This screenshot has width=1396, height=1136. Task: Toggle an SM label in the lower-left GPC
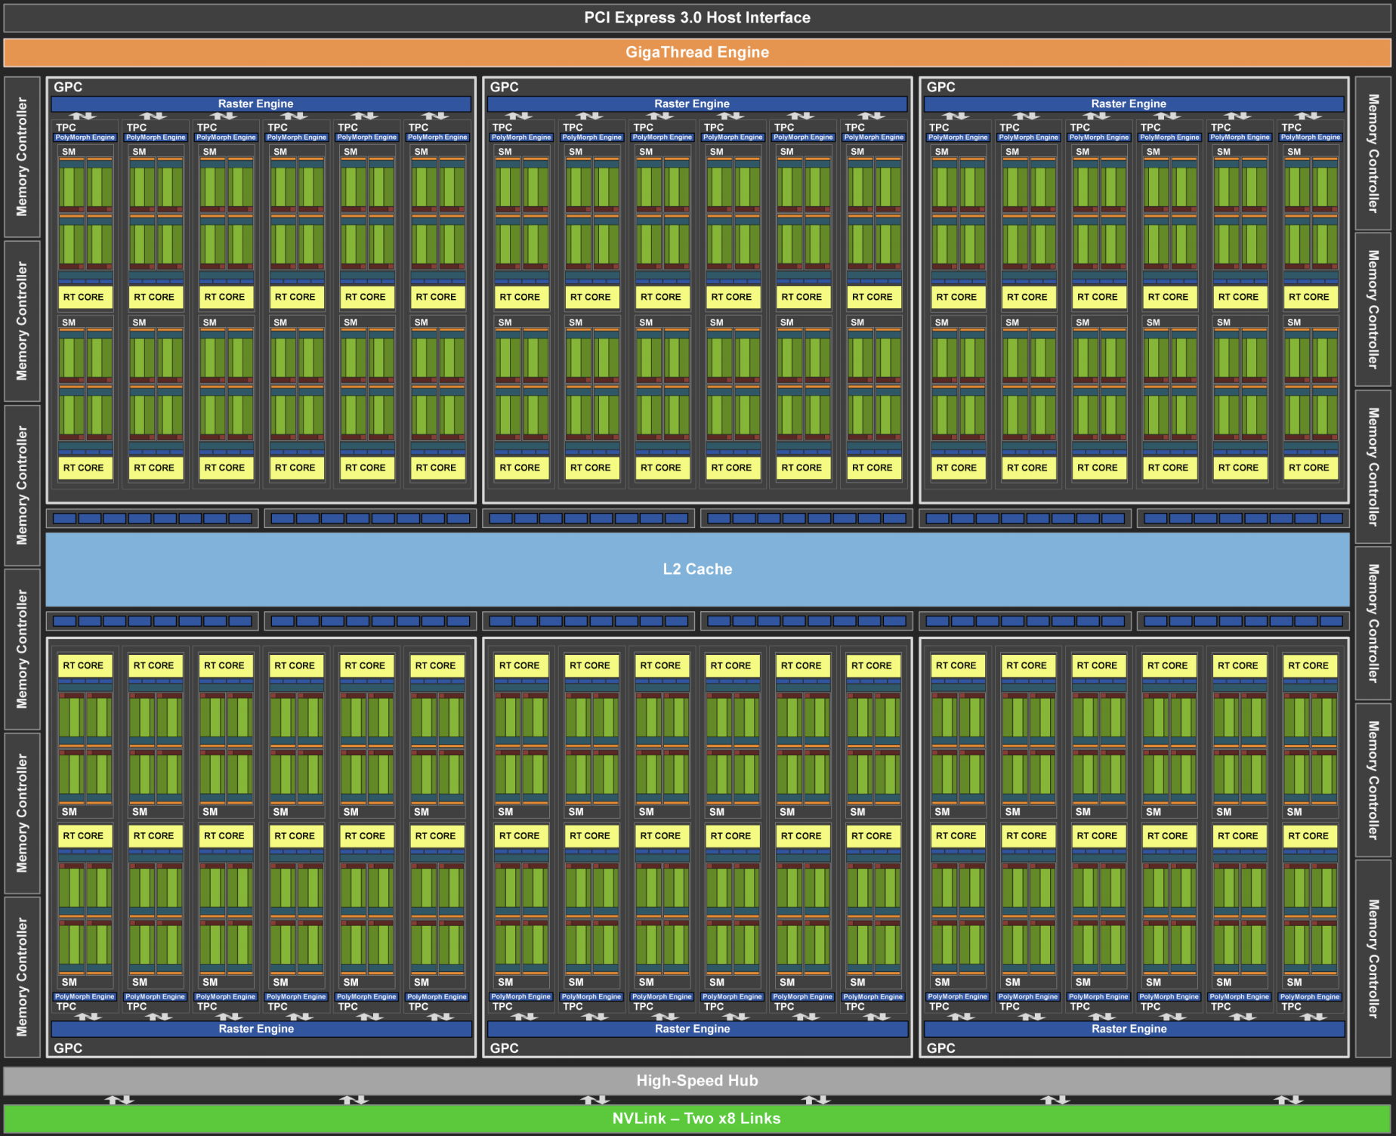coord(69,812)
